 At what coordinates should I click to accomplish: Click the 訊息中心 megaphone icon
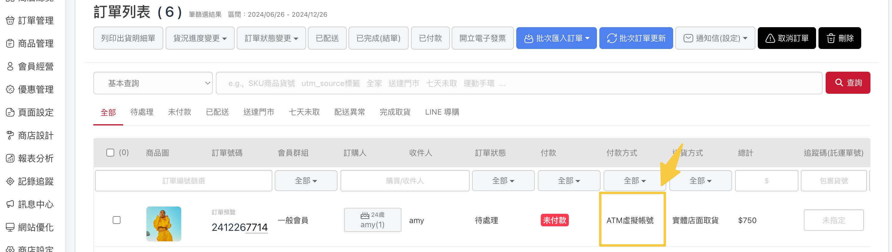click(10, 204)
